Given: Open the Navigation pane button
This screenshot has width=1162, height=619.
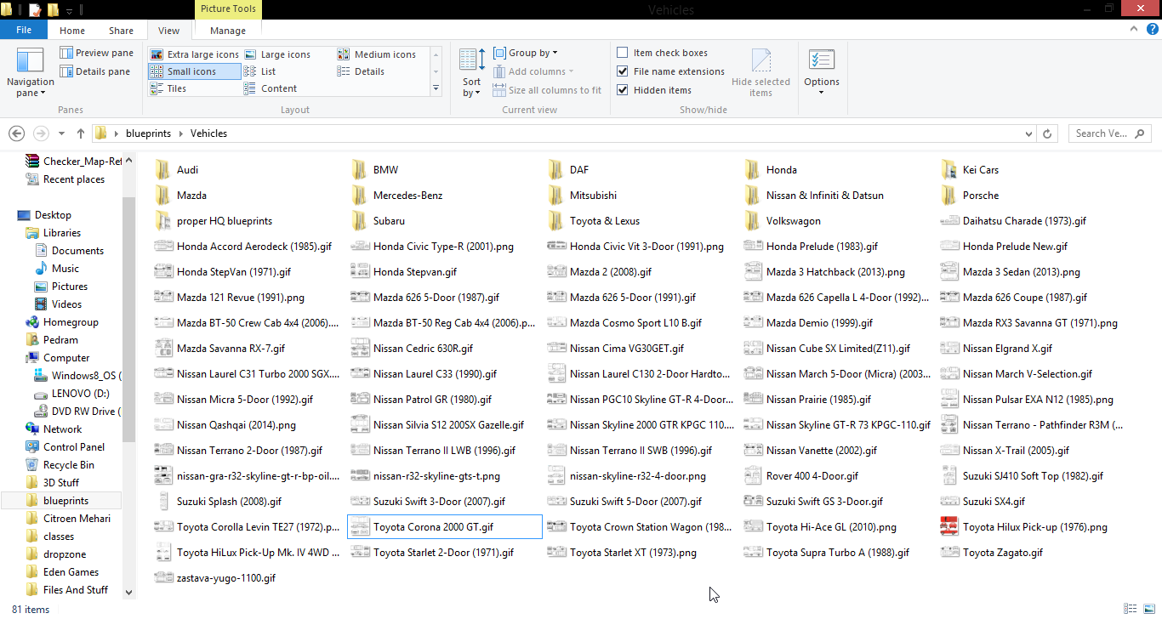Looking at the screenshot, I should point(30,72).
